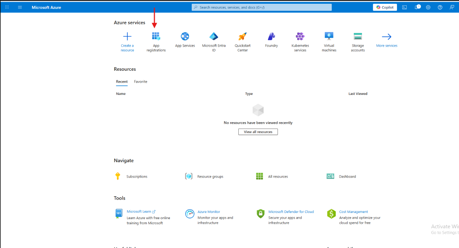Image resolution: width=459 pixels, height=248 pixels.
Task: Open Virtual machines service
Action: click(329, 42)
